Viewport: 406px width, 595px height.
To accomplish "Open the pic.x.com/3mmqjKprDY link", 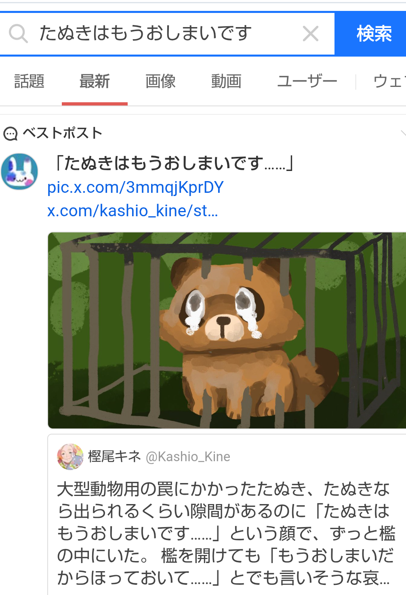I will [x=135, y=188].
